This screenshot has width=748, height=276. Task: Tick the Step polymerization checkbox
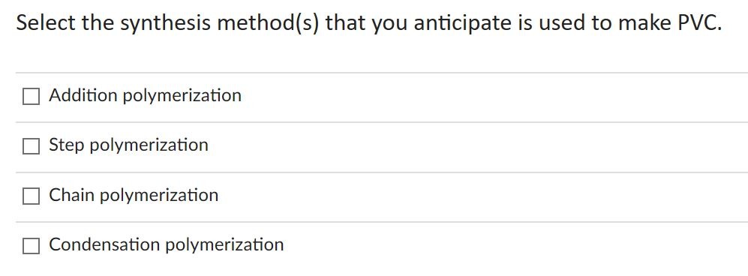pyautogui.click(x=31, y=145)
